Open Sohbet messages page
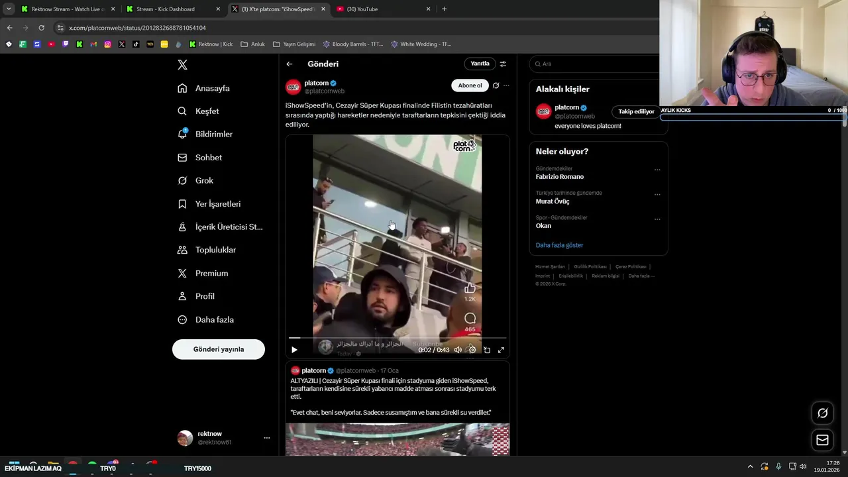848x477 pixels. click(200, 158)
